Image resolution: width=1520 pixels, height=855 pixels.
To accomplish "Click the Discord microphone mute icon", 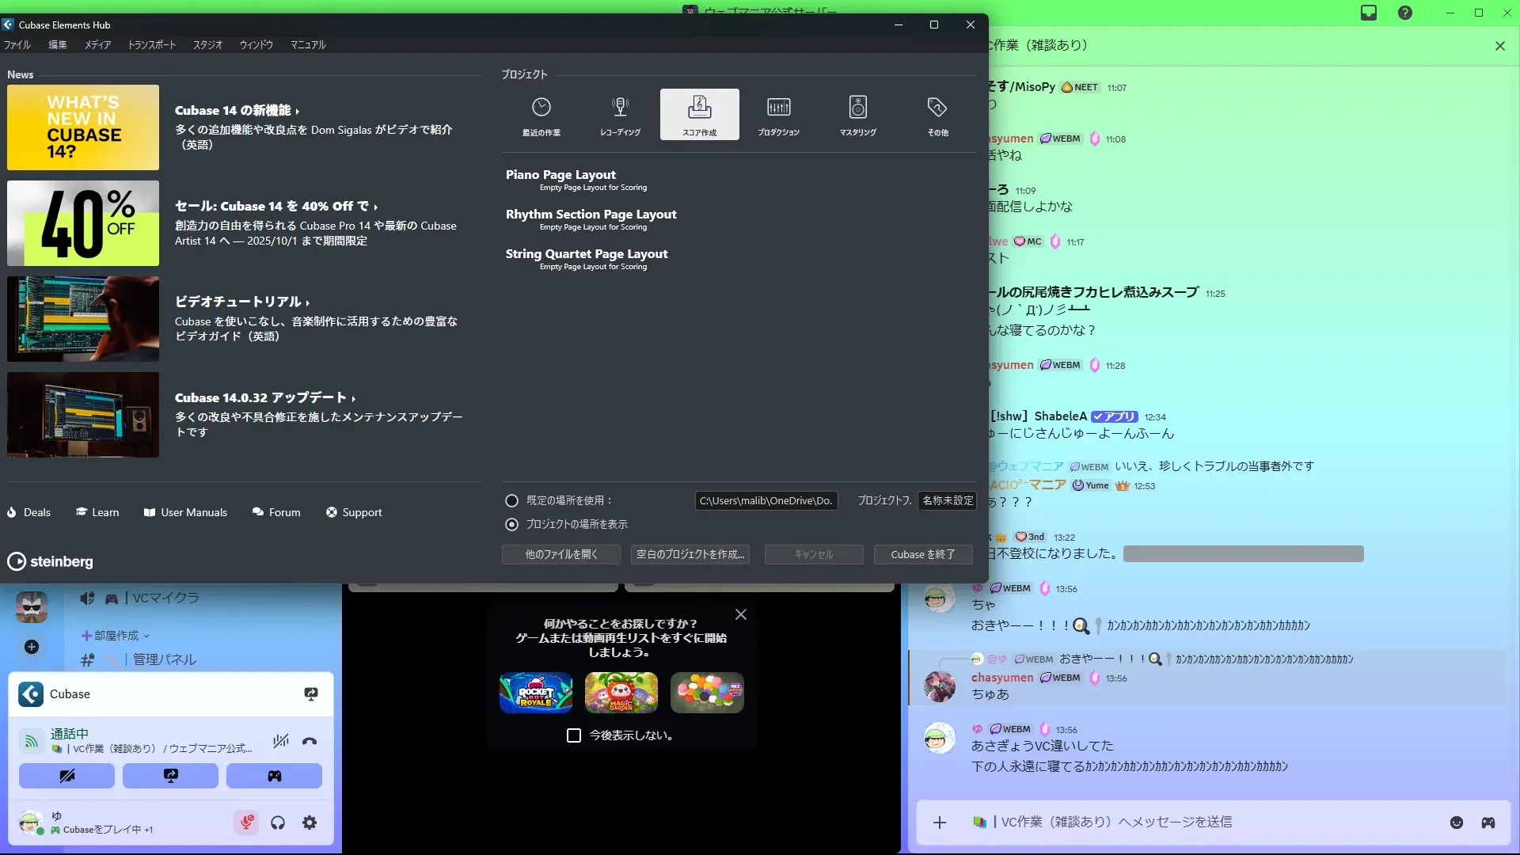I will click(247, 823).
